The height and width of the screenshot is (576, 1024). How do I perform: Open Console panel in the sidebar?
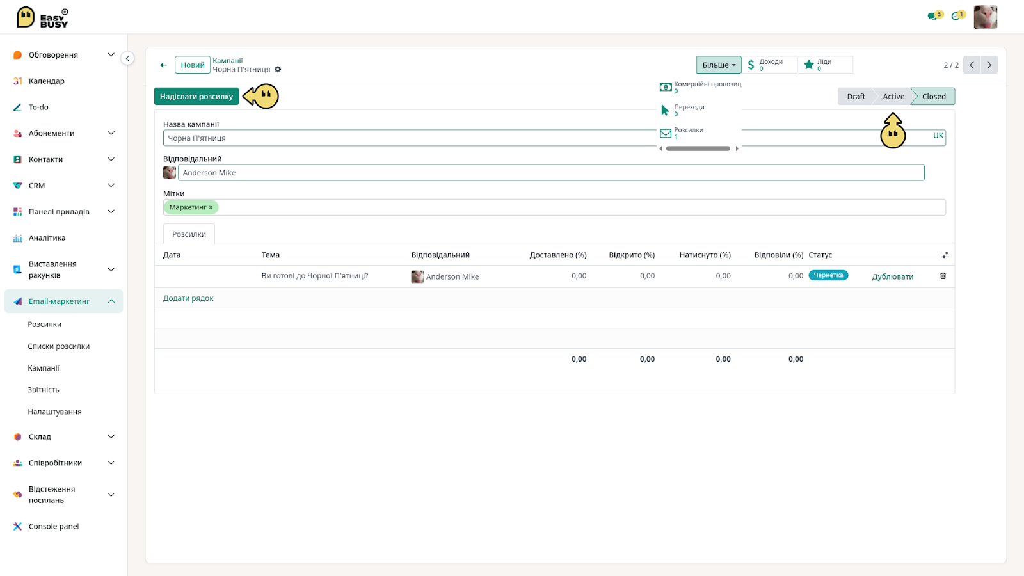tap(54, 527)
